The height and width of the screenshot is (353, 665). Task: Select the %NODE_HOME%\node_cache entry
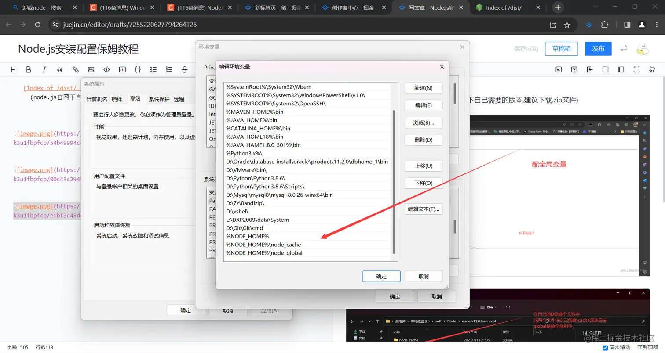[x=307, y=245]
